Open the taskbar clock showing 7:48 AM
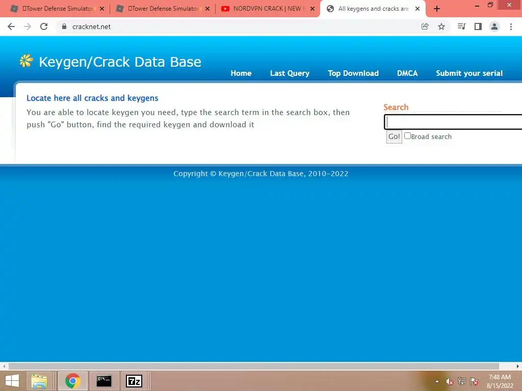The width and height of the screenshot is (522, 391). [x=500, y=381]
